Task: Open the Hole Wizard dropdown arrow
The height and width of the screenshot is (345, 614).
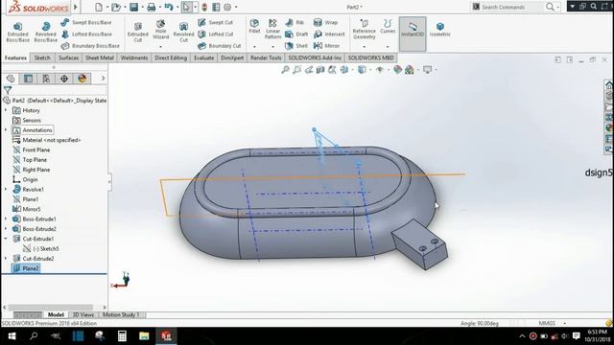Action: (x=160, y=47)
